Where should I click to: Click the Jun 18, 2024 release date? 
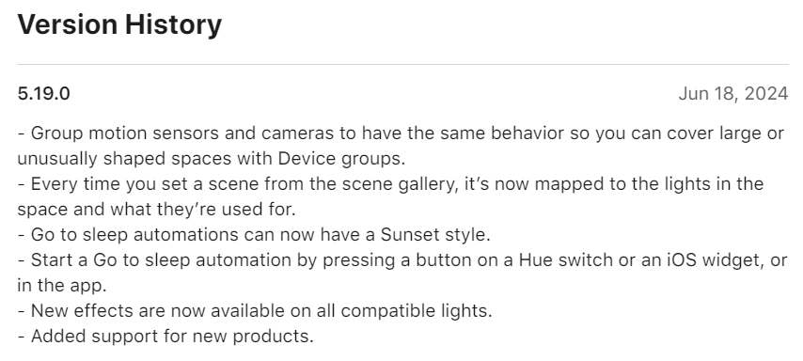point(732,94)
